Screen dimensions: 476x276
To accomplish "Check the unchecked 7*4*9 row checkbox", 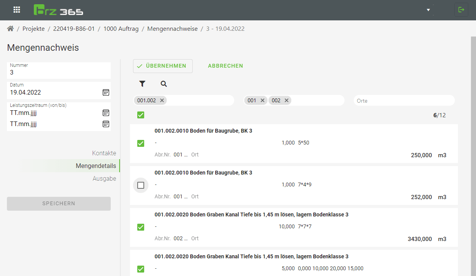I will coord(141,185).
